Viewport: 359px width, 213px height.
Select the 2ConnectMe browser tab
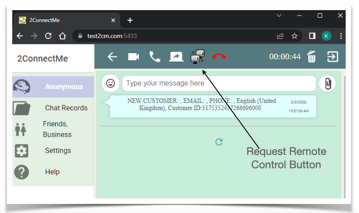pos(66,20)
